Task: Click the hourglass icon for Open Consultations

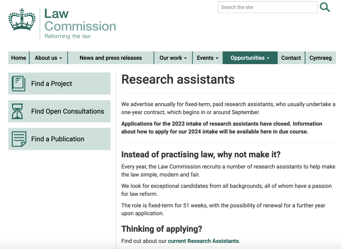Action: pyautogui.click(x=18, y=111)
